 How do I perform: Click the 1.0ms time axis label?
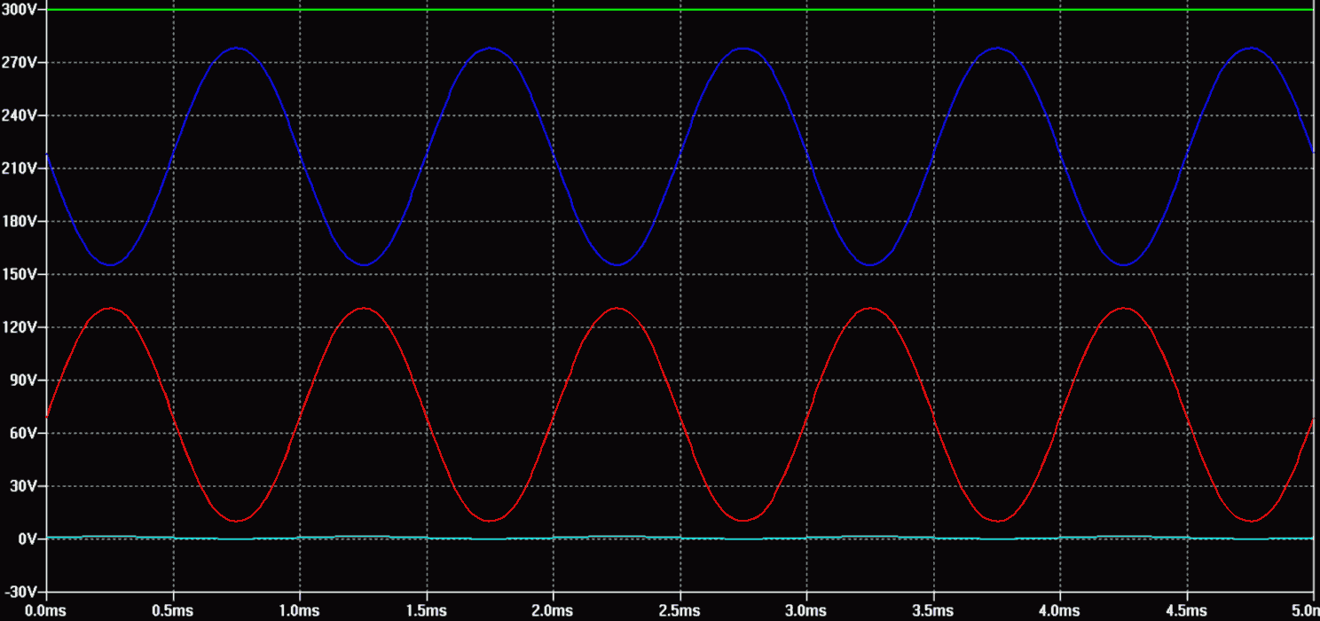tap(300, 611)
